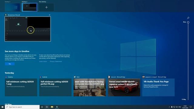
Task: Close the Wondershare Filmora9 window preview
Action: 50,15
